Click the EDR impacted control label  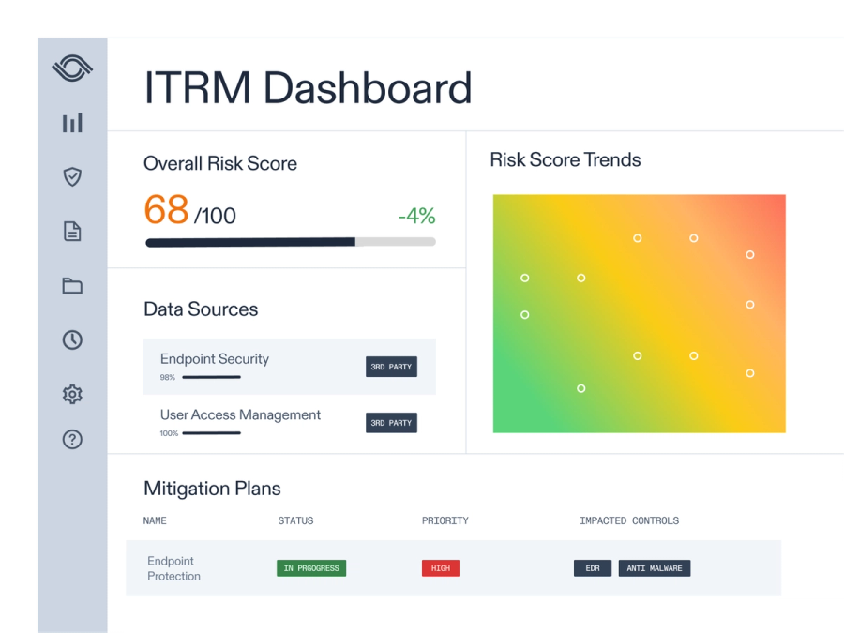pyautogui.click(x=592, y=568)
